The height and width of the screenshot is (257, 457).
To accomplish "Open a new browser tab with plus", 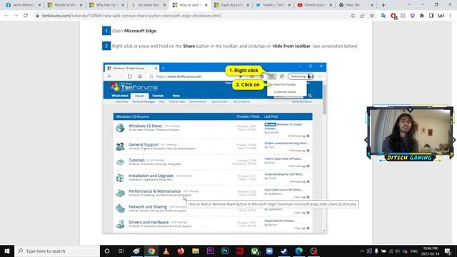I will 383,5.
